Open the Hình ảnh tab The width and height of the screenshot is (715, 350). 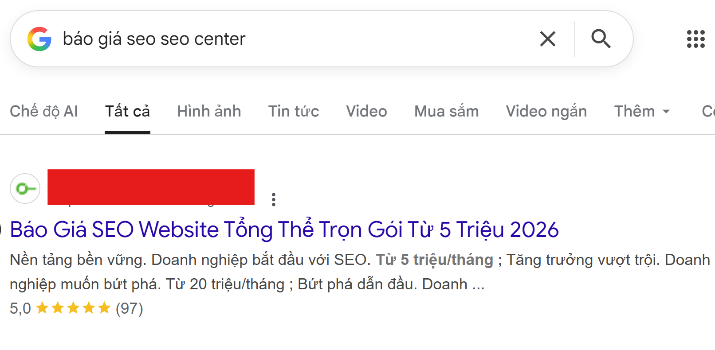(209, 111)
